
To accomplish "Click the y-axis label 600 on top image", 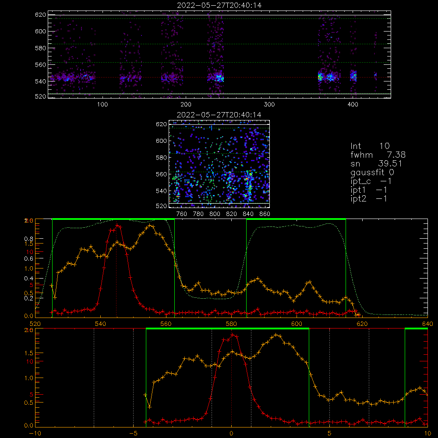I will (x=40, y=31).
